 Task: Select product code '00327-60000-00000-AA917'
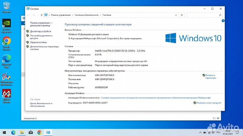coord(95,103)
